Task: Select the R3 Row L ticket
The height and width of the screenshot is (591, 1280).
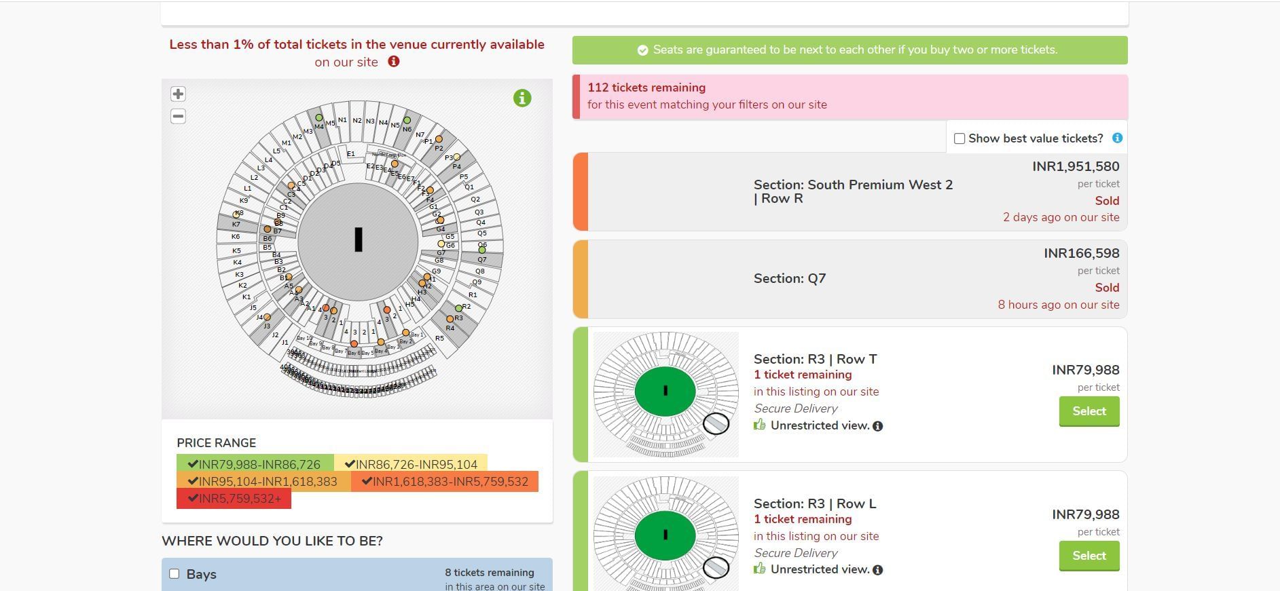Action: [x=1089, y=556]
